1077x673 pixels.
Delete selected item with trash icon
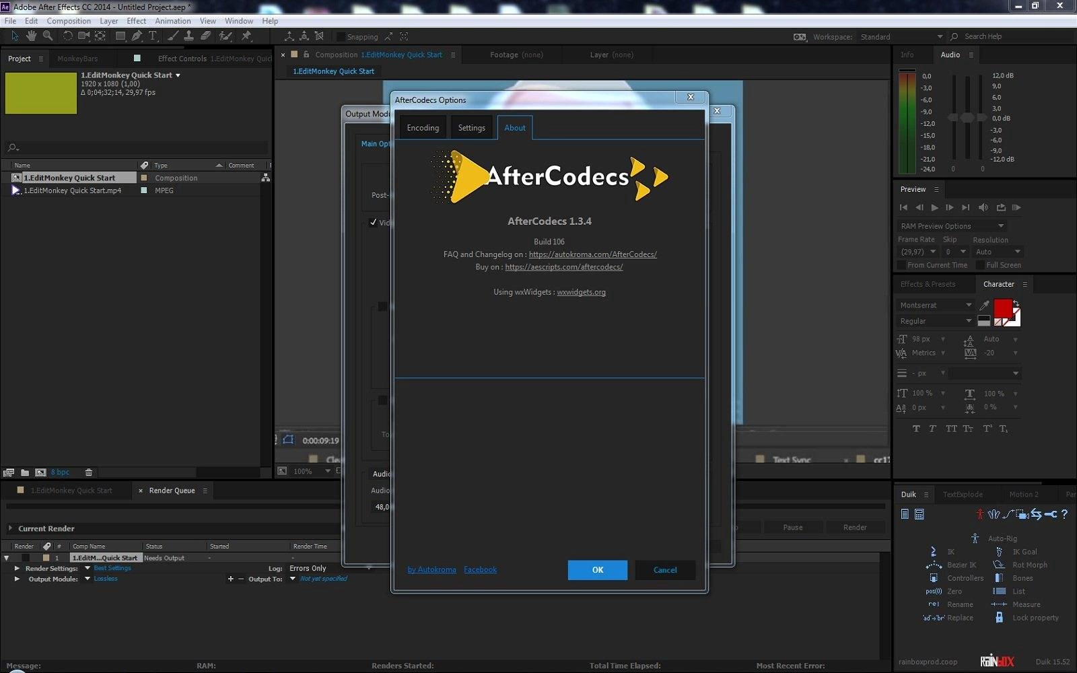88,472
